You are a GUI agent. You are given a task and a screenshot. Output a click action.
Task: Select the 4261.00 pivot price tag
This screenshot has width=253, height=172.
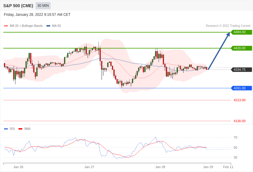tap(241, 88)
